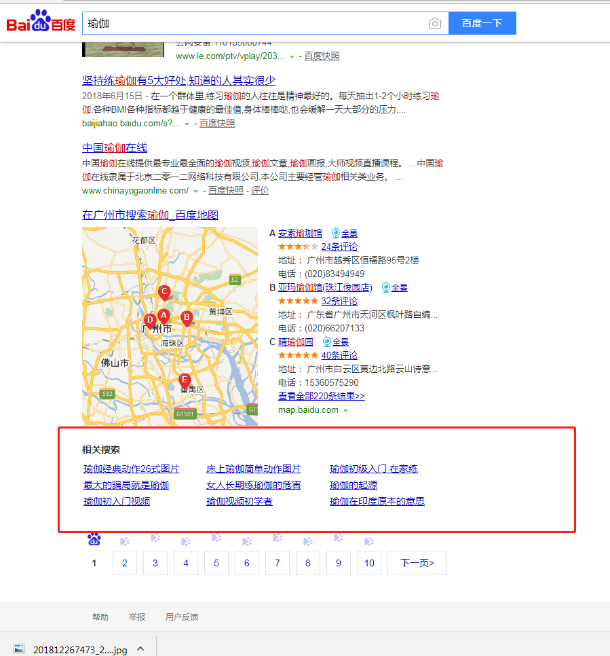Click the Baidu logo
Image resolution: width=610 pixels, height=656 pixels.
point(41,22)
